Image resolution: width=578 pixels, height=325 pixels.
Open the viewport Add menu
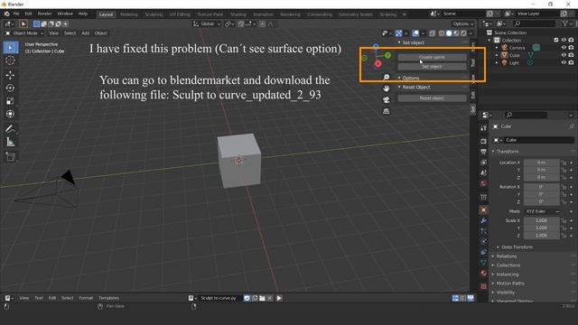[x=85, y=33]
